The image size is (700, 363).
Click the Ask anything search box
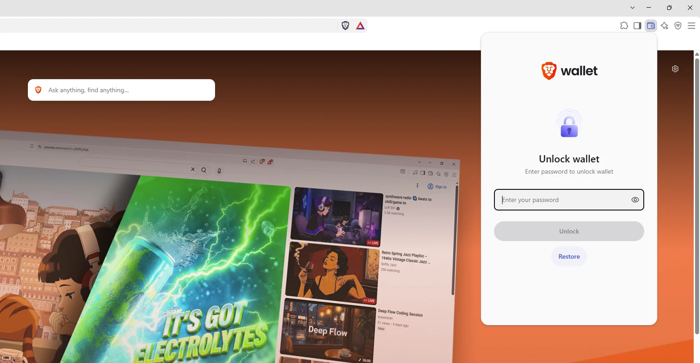tap(121, 90)
